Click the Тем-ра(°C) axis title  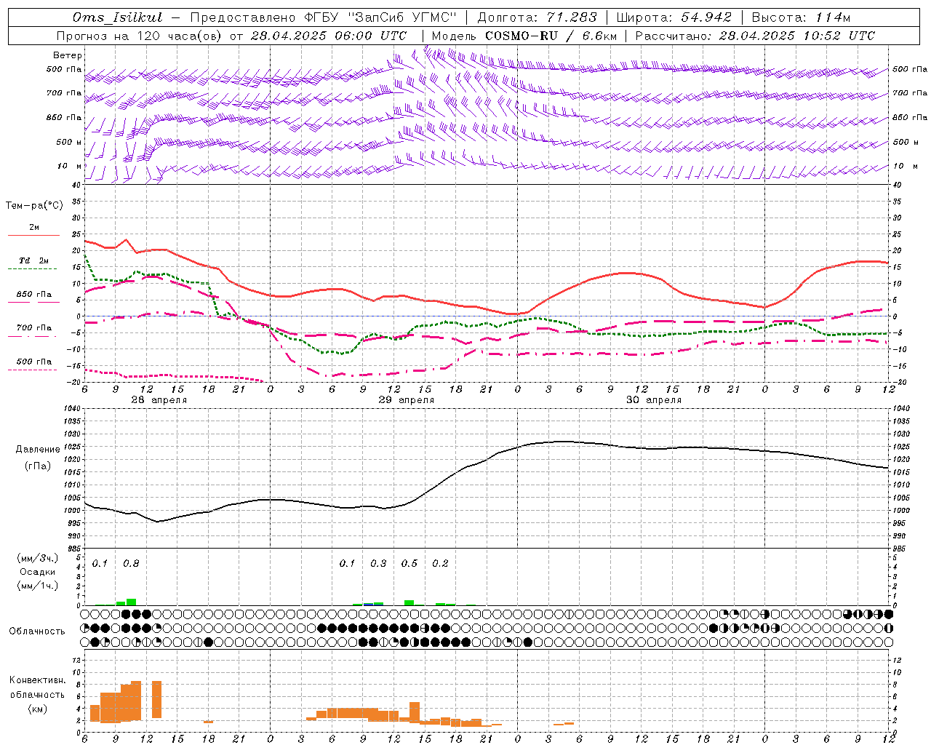point(34,206)
